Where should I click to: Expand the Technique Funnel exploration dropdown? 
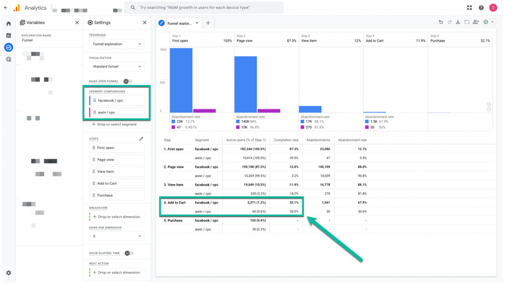pos(117,44)
